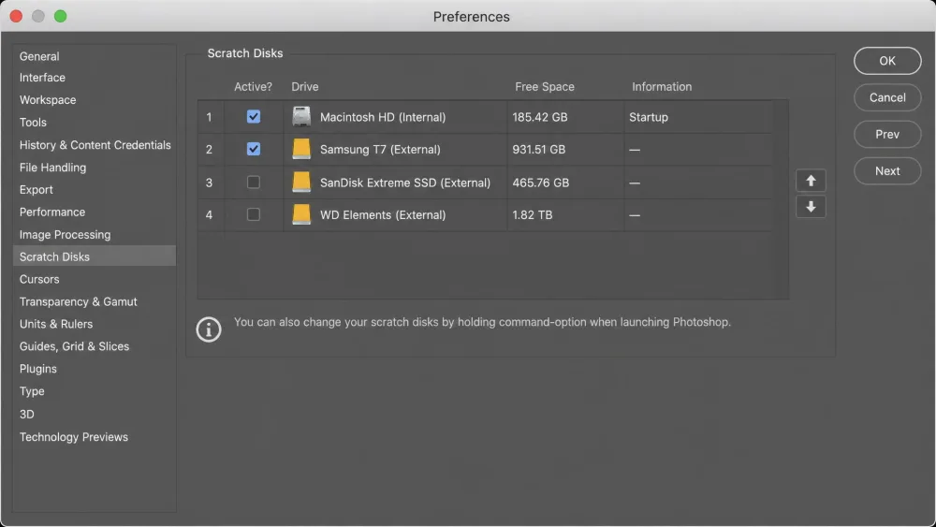
Task: Click the Active? column header
Action: tap(253, 86)
